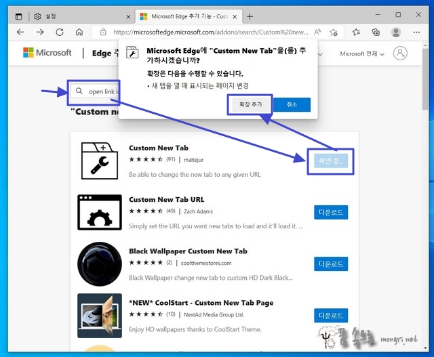Viewport: 434px width, 357px height.
Task: Open the Favorites list icon
Action: tap(356, 33)
